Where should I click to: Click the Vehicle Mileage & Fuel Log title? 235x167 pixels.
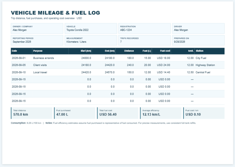(55, 13)
